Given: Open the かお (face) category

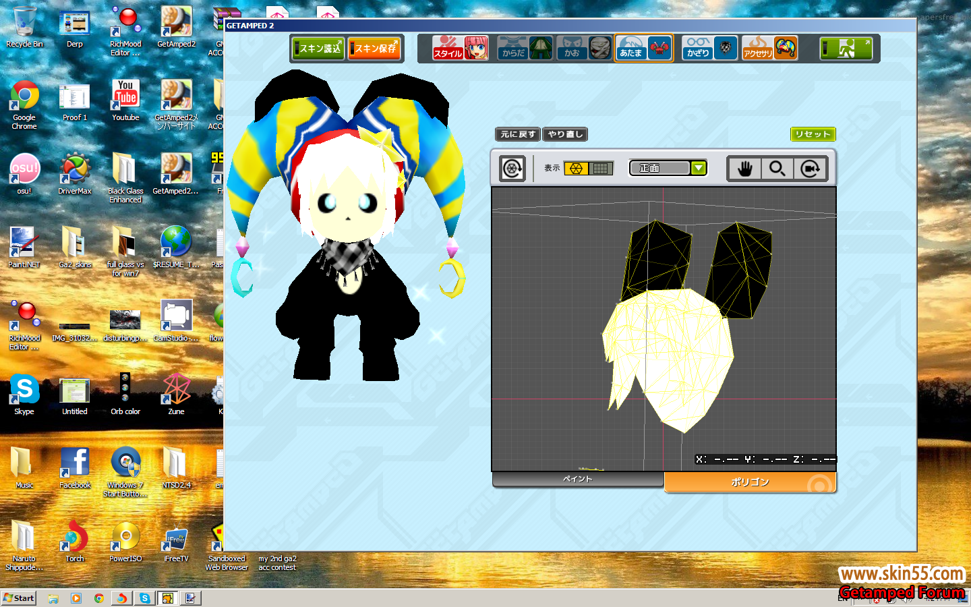Looking at the screenshot, I should coord(572,48).
